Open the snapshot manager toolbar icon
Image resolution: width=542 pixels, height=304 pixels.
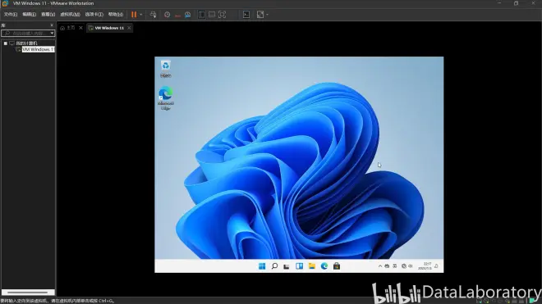coord(188,15)
